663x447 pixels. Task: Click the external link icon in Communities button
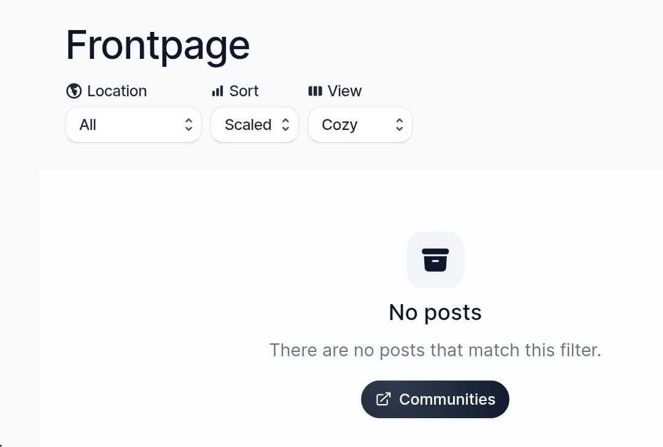[x=383, y=399]
